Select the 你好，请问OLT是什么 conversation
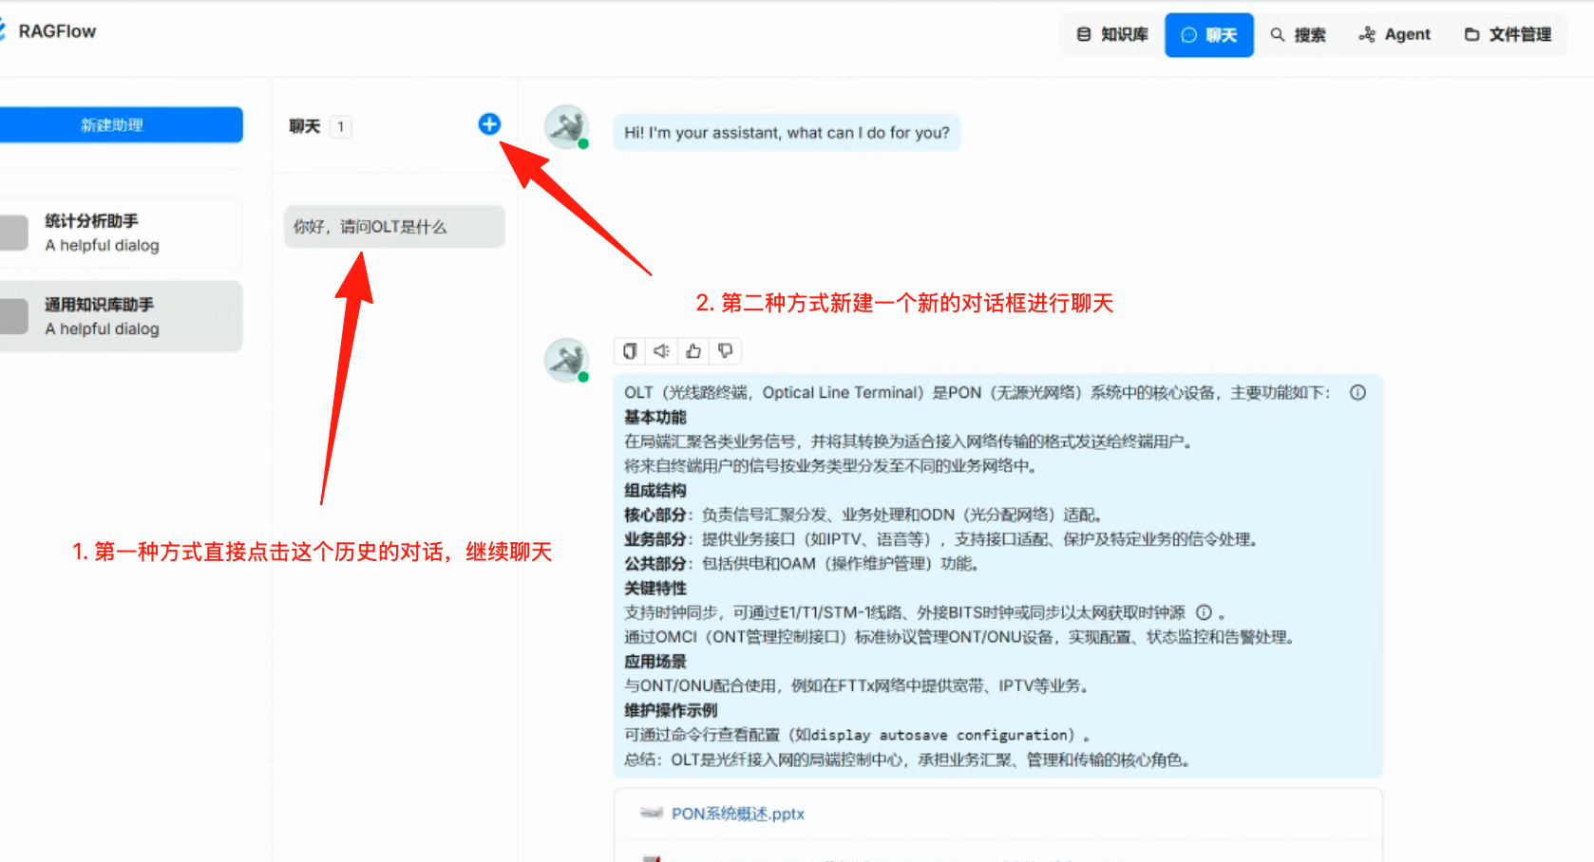The height and width of the screenshot is (862, 1594). tap(394, 227)
